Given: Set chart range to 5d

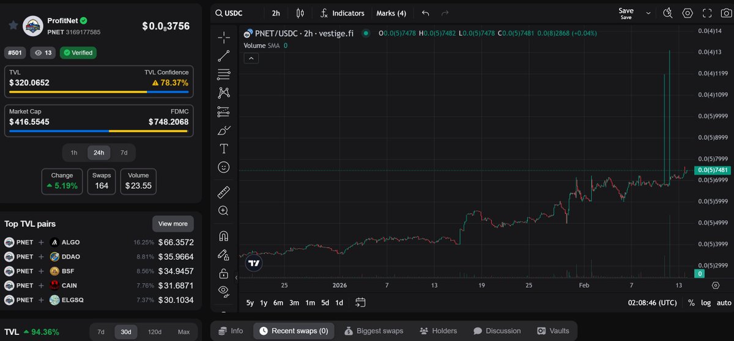Looking at the screenshot, I should point(325,302).
